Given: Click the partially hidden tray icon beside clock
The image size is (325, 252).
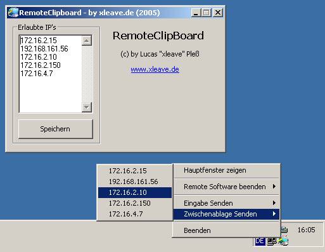Looking at the screenshot, I should pos(284,229).
